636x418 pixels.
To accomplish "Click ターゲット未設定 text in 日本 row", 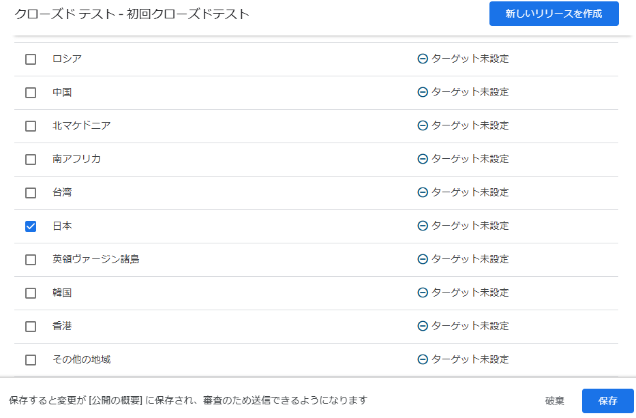I will coord(470,226).
